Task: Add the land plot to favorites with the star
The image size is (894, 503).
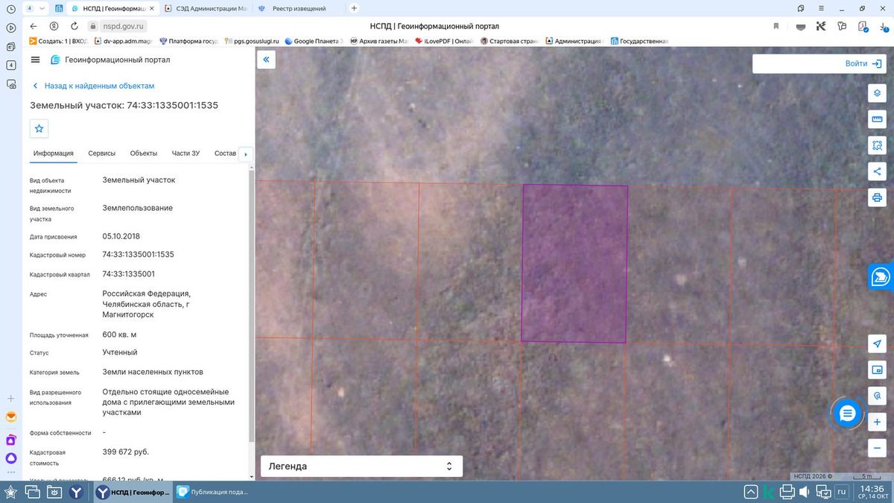Action: [x=39, y=128]
